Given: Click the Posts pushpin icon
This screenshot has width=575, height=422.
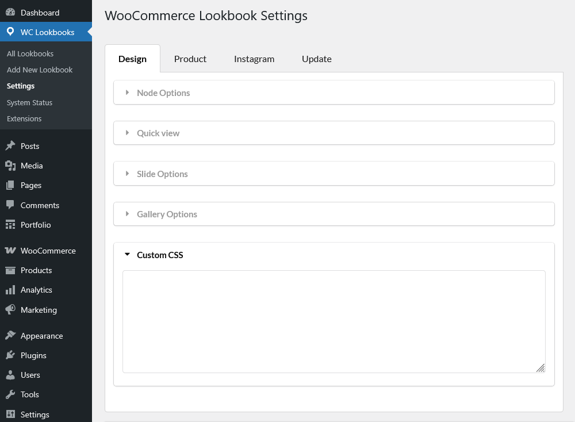Looking at the screenshot, I should click(10, 145).
